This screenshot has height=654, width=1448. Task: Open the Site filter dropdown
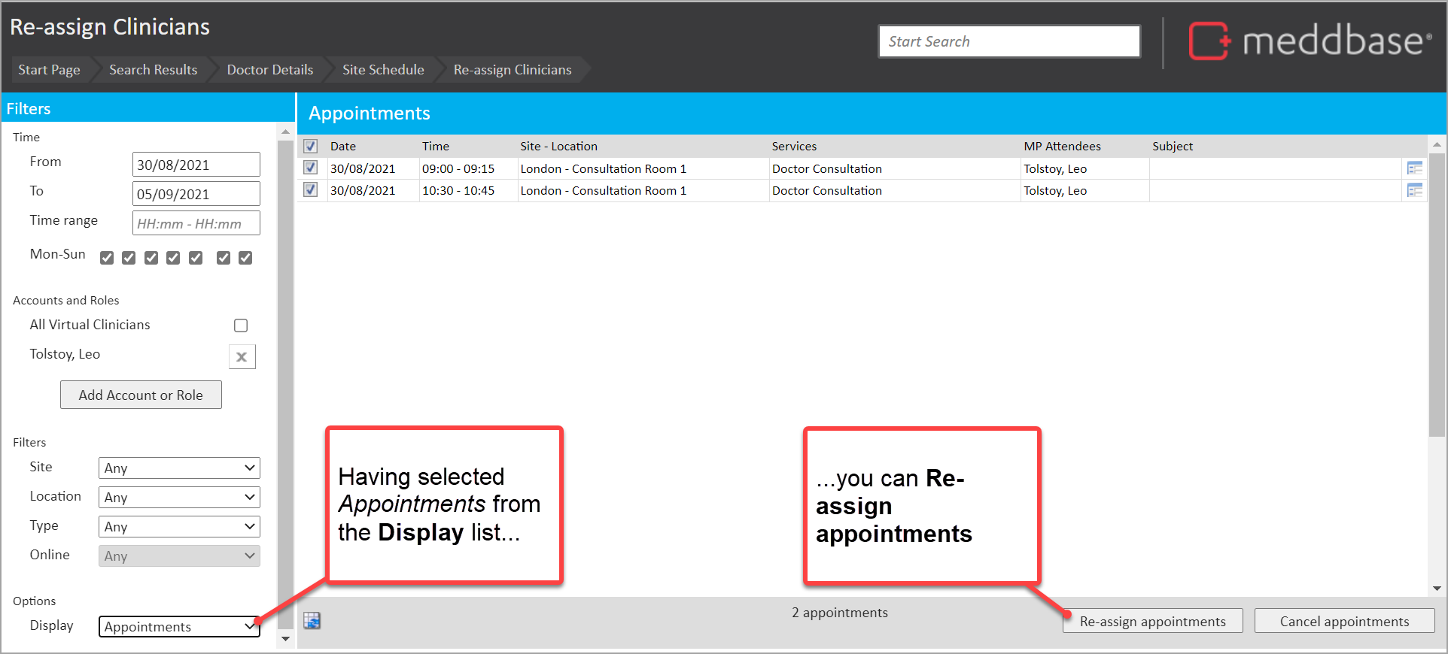(179, 468)
